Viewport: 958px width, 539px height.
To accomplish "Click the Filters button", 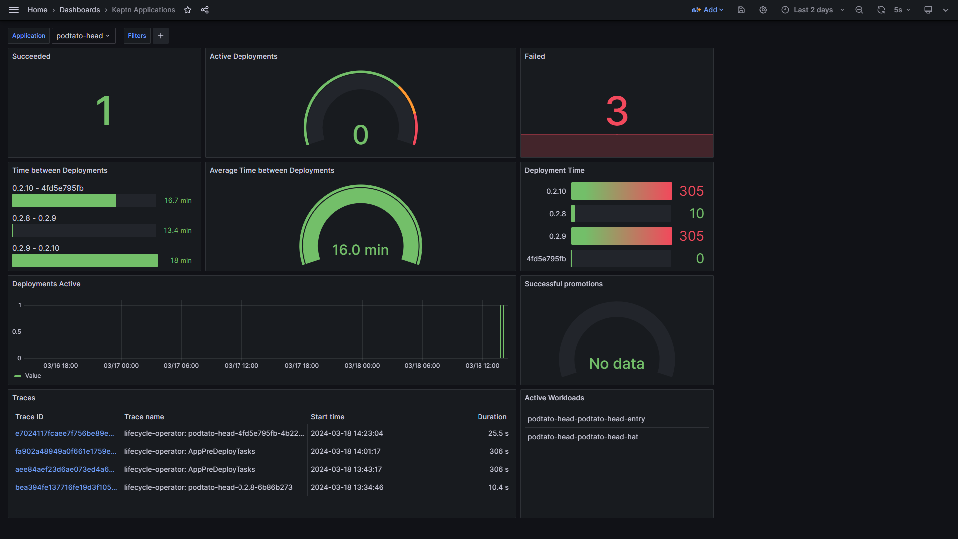I will (136, 35).
